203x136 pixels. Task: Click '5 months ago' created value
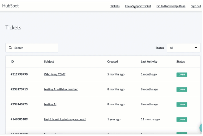[116, 74]
